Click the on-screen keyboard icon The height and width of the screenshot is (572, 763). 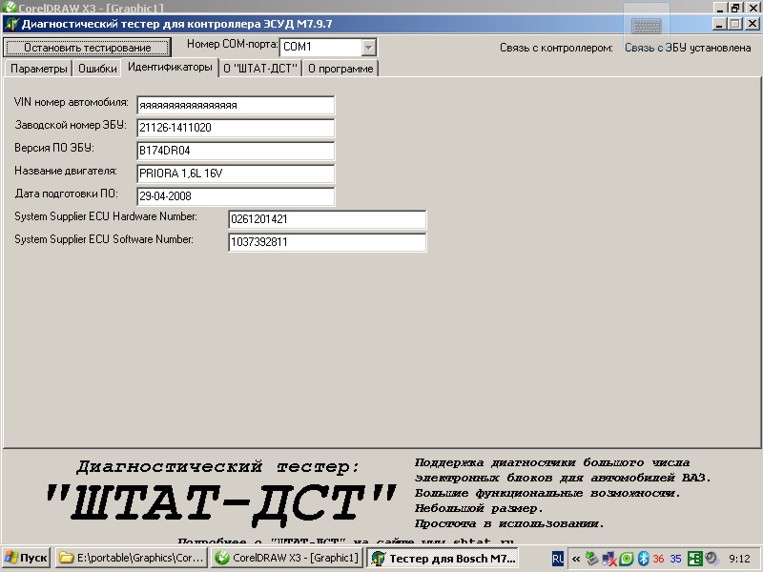(647, 26)
